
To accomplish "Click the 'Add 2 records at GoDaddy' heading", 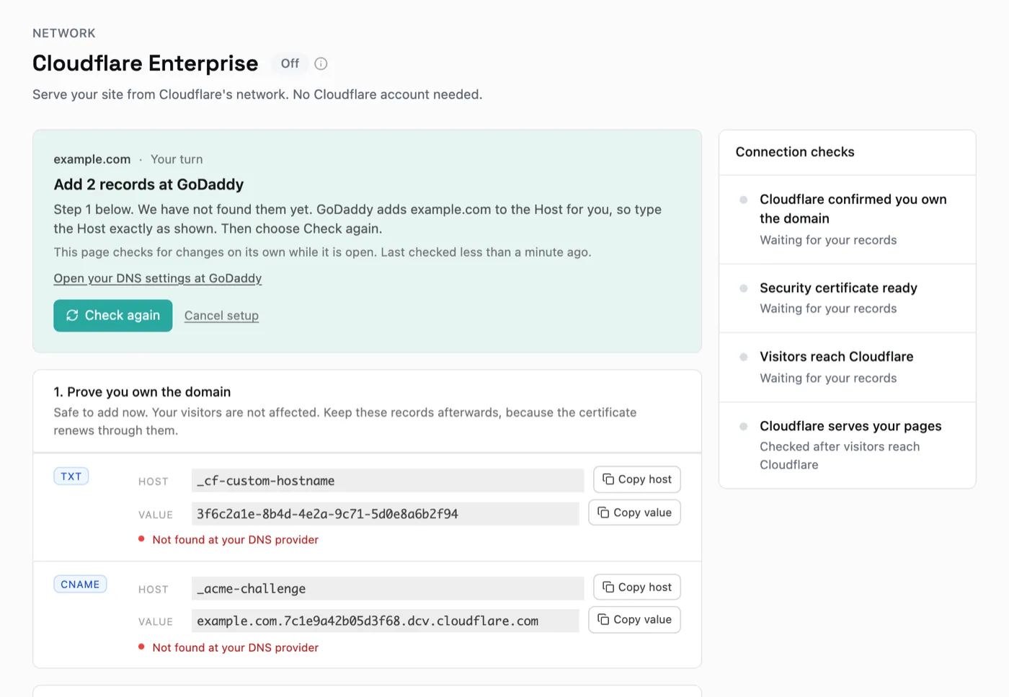I will [x=148, y=185].
